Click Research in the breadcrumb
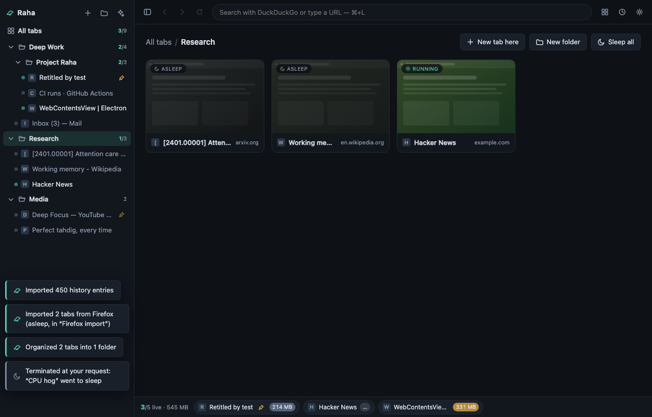The height and width of the screenshot is (417, 652). pyautogui.click(x=198, y=42)
